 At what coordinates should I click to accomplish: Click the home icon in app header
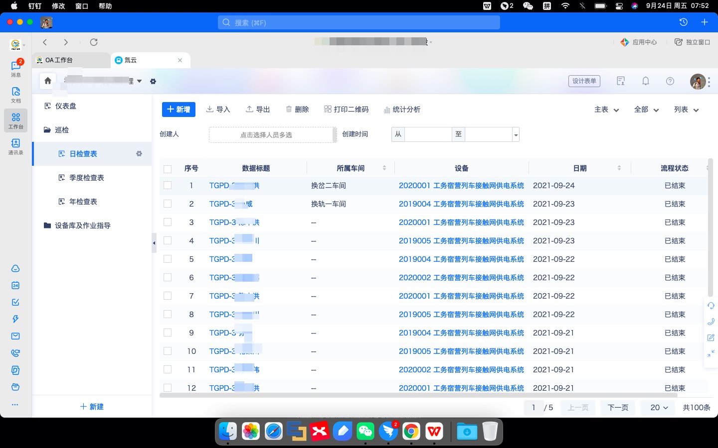[48, 81]
